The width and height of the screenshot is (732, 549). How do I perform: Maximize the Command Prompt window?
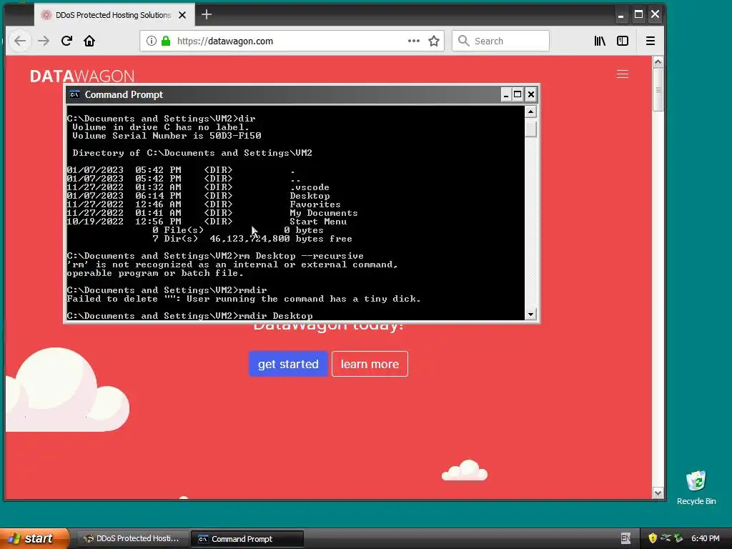pyautogui.click(x=518, y=95)
